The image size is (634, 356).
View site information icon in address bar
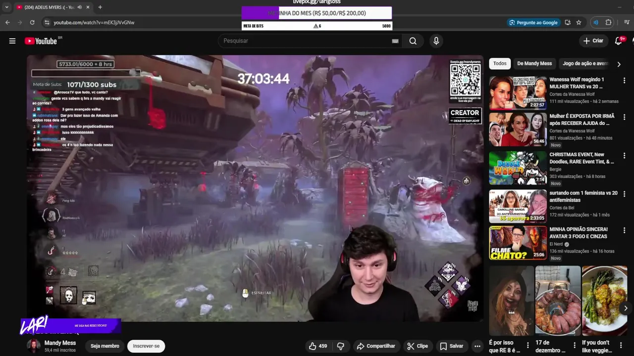47,22
